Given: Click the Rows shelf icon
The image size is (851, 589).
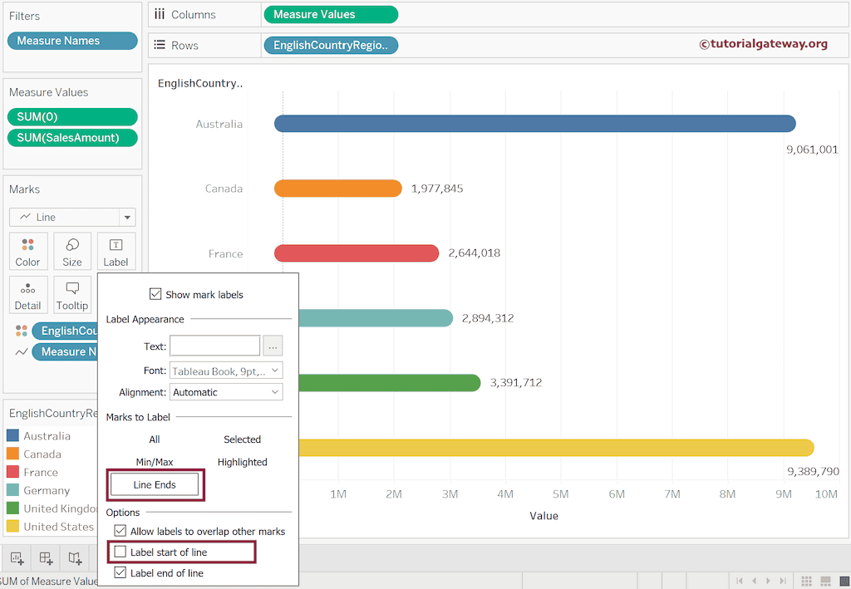Looking at the screenshot, I should click(x=160, y=45).
